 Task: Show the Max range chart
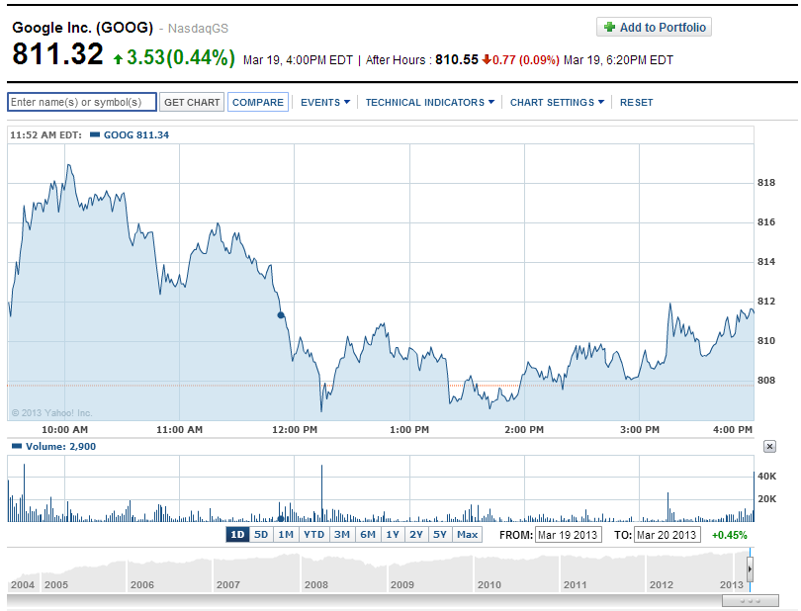(x=467, y=534)
